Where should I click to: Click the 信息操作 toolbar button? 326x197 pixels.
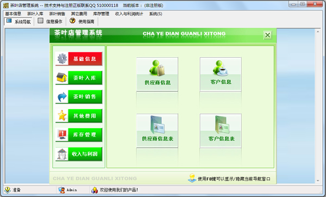coord(50,21)
